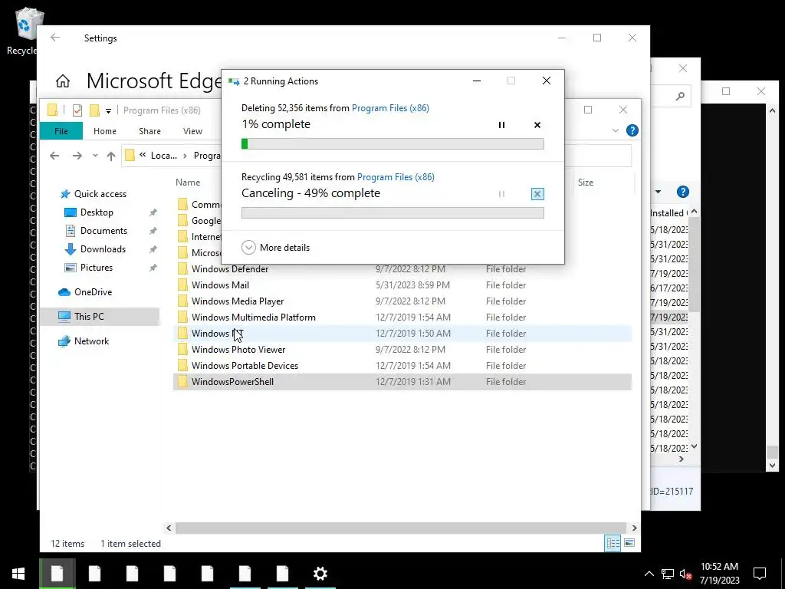Open the notification action center
Viewport: 785px width, 589px height.
point(760,574)
